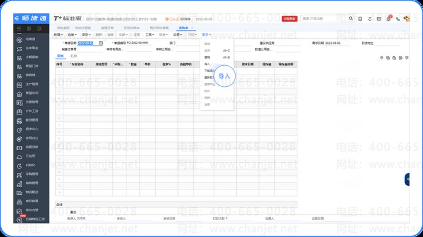Expand the 设置 toolbar dropdown
The width and height of the screenshot is (423, 237).
(x=177, y=35)
